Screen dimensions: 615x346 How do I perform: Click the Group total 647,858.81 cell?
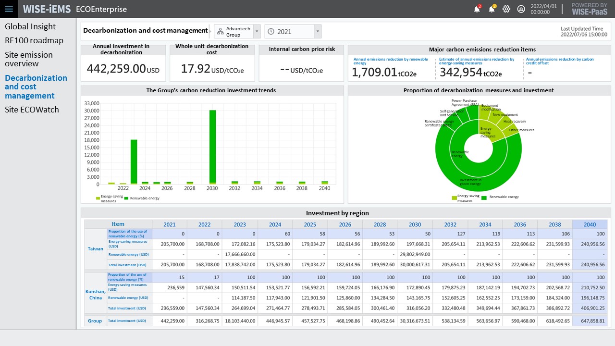point(590,321)
